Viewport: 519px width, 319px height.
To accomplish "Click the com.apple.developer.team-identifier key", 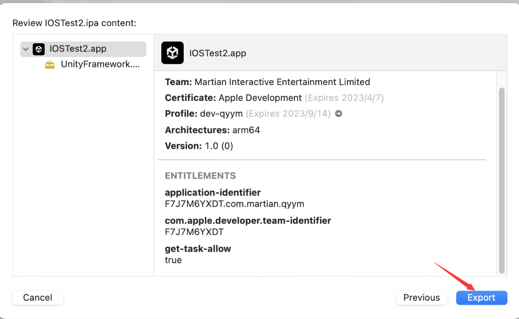I will click(248, 220).
